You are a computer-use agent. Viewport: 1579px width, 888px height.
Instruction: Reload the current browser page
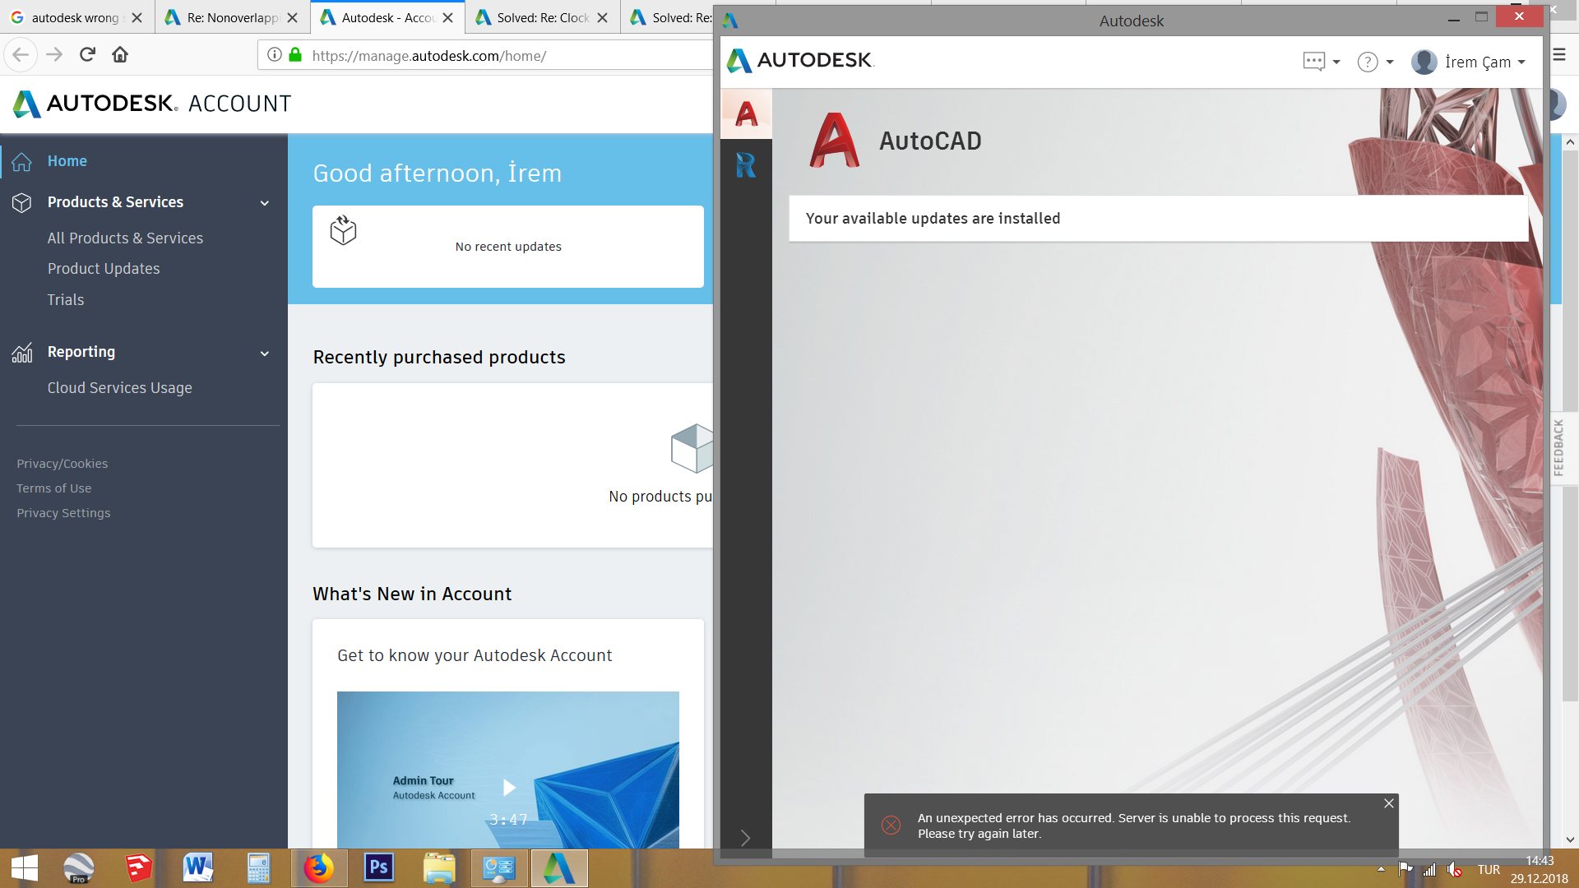(87, 55)
